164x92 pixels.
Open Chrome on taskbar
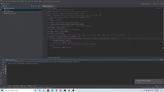tap(61, 90)
